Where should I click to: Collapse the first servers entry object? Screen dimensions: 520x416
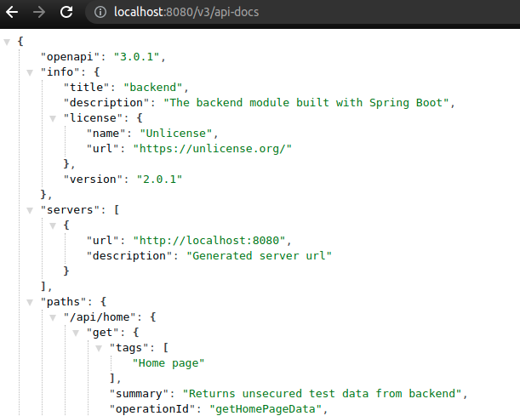pos(53,225)
